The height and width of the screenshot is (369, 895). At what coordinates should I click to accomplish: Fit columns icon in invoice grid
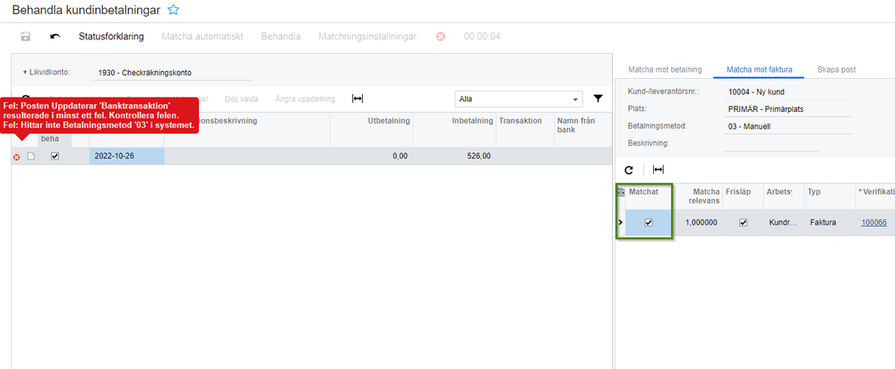pos(658,170)
